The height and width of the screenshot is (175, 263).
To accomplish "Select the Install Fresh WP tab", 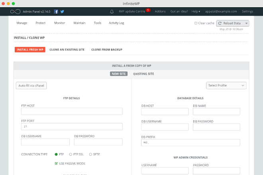I will pos(30,50).
